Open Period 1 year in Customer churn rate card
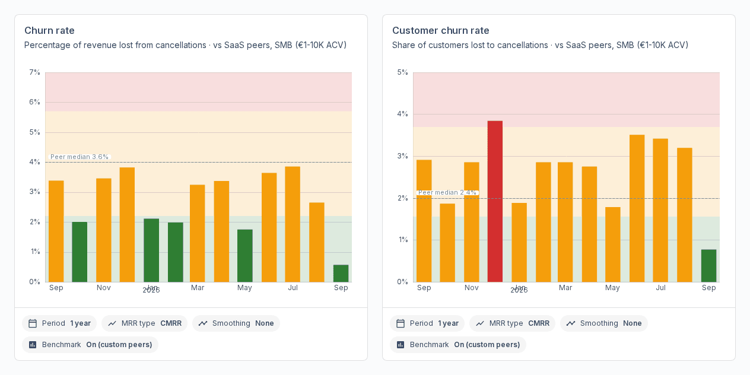The height and width of the screenshot is (375, 750). tap(427, 323)
